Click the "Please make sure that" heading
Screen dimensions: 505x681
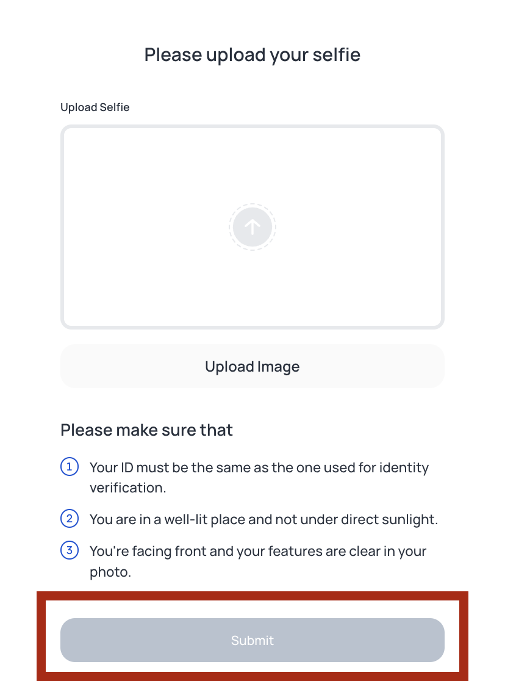pos(146,430)
